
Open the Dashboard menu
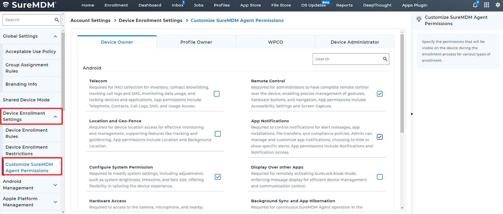150,5
